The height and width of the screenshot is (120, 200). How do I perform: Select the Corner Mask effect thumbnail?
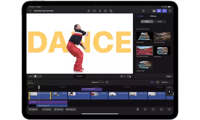coord(144,36)
